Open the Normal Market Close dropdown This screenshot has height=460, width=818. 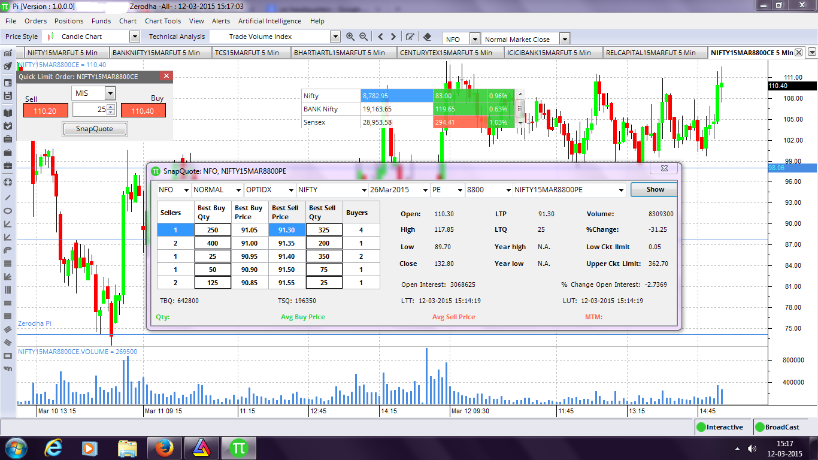click(564, 39)
